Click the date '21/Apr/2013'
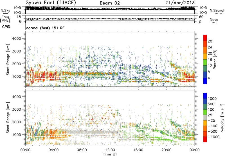This screenshot has height=156, width=225. pyautogui.click(x=180, y=3)
